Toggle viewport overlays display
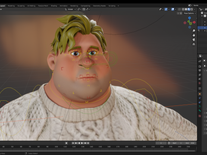 point(173,9)
